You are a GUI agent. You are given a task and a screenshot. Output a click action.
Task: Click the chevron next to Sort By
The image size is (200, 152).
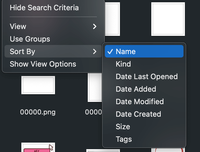tap(95, 52)
